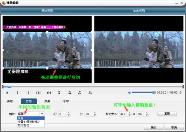This screenshot has height=132, width=186.
Task: Open the 缩放 dropdown arrow
Action: (x=42, y=114)
